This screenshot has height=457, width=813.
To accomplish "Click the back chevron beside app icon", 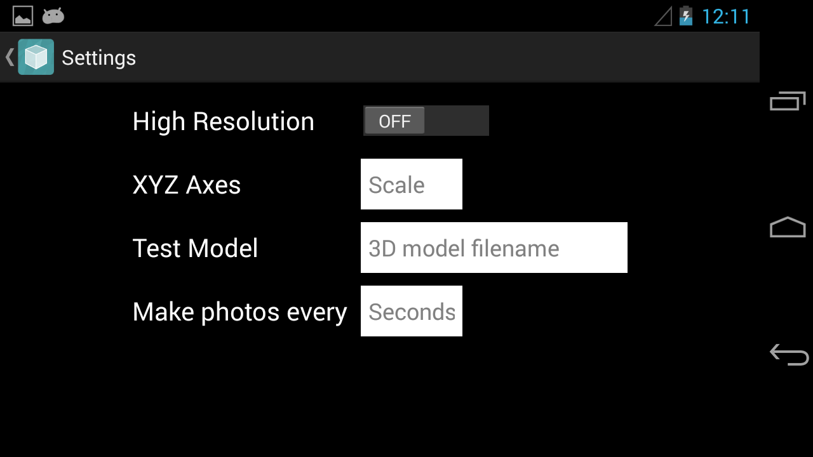I will coord(9,57).
